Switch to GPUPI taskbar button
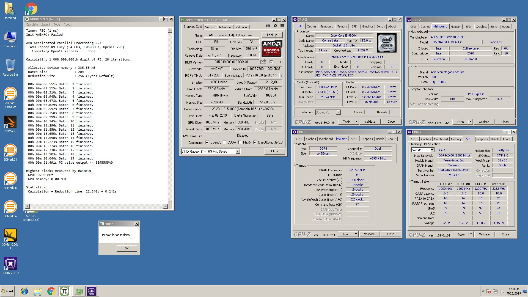This screenshot has width=528, height=297. pos(65,291)
